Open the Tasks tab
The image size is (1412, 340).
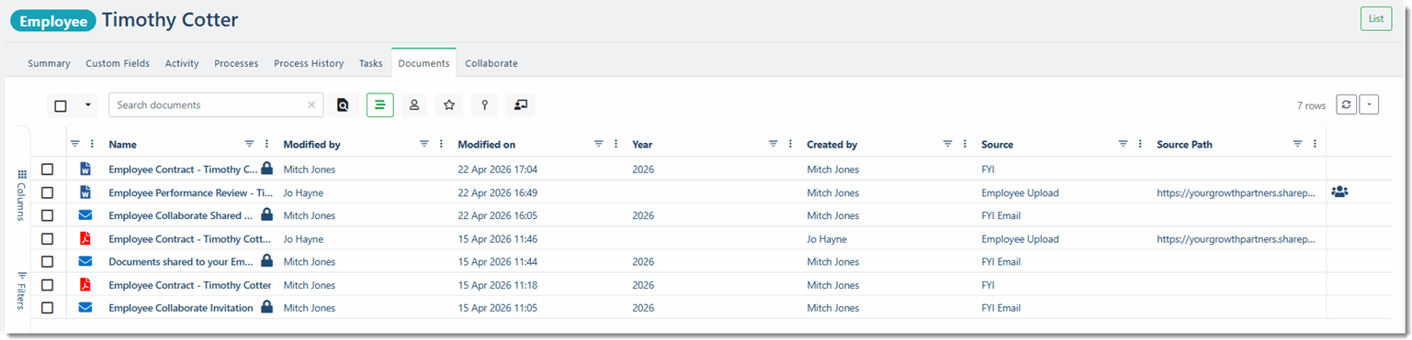point(370,63)
